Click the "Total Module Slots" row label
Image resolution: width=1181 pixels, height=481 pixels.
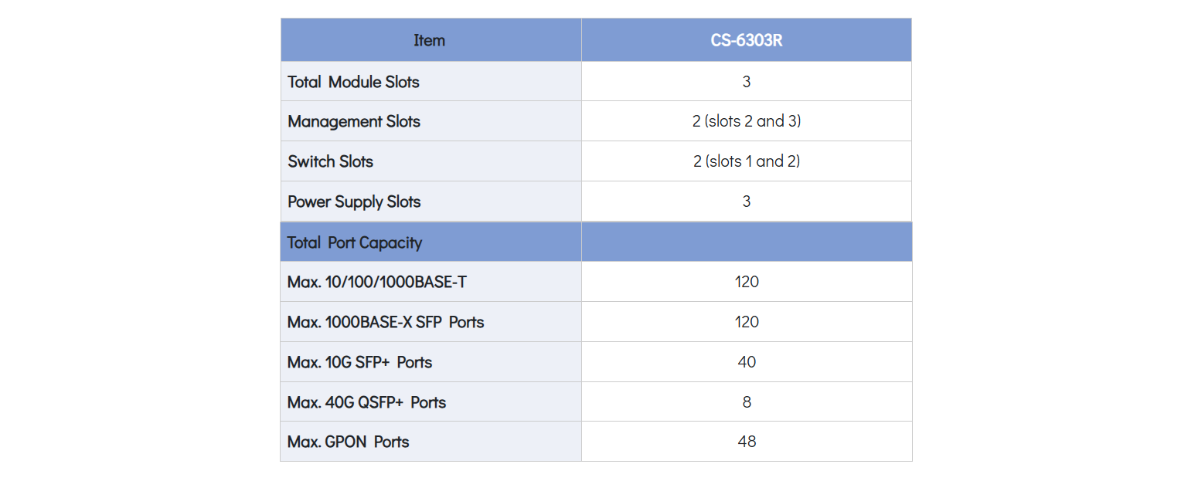353,81
